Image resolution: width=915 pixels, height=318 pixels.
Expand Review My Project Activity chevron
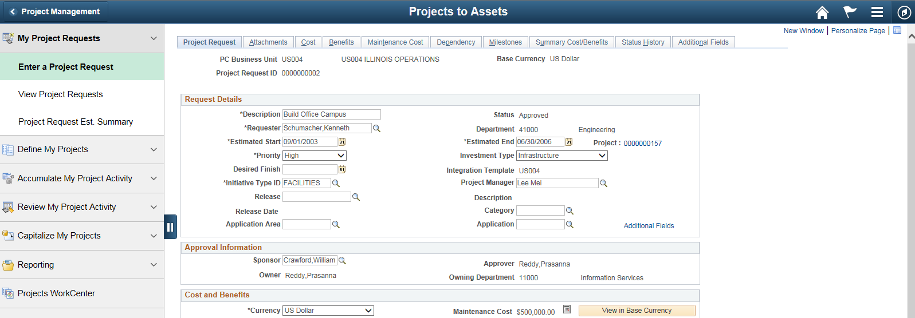(x=154, y=207)
